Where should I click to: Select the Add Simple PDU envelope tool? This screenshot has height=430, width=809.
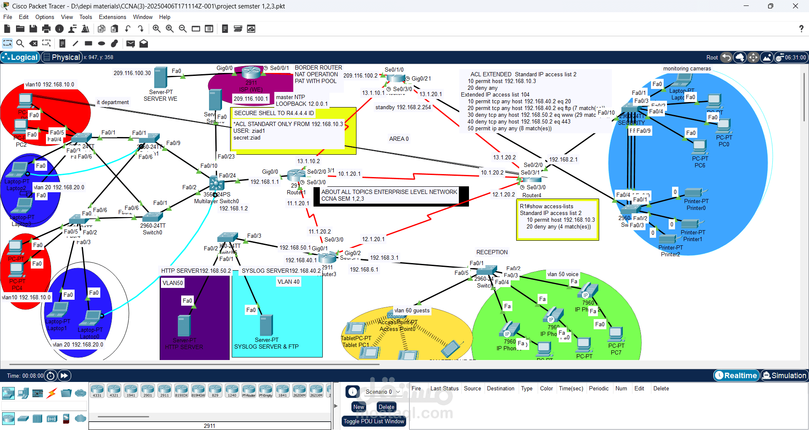[131, 43]
